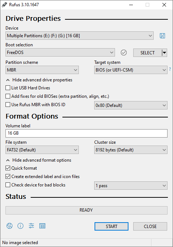The image size is (173, 247).
Task: Open the application settings sliders icon
Action: point(31,226)
